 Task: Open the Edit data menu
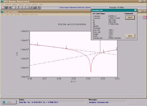pyautogui.click(x=25, y=15)
